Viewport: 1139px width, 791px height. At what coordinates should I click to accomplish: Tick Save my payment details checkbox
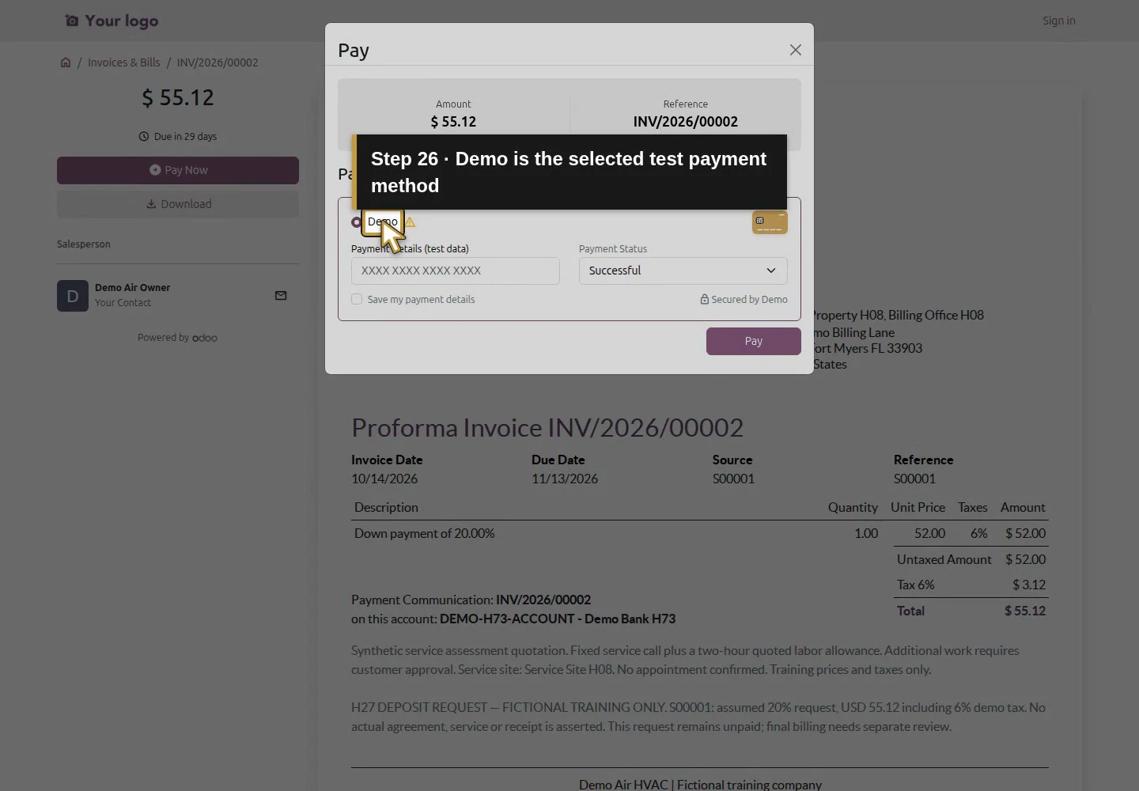[357, 299]
